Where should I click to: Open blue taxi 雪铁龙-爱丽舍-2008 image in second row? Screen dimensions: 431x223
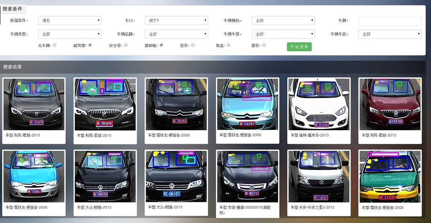pos(34,176)
